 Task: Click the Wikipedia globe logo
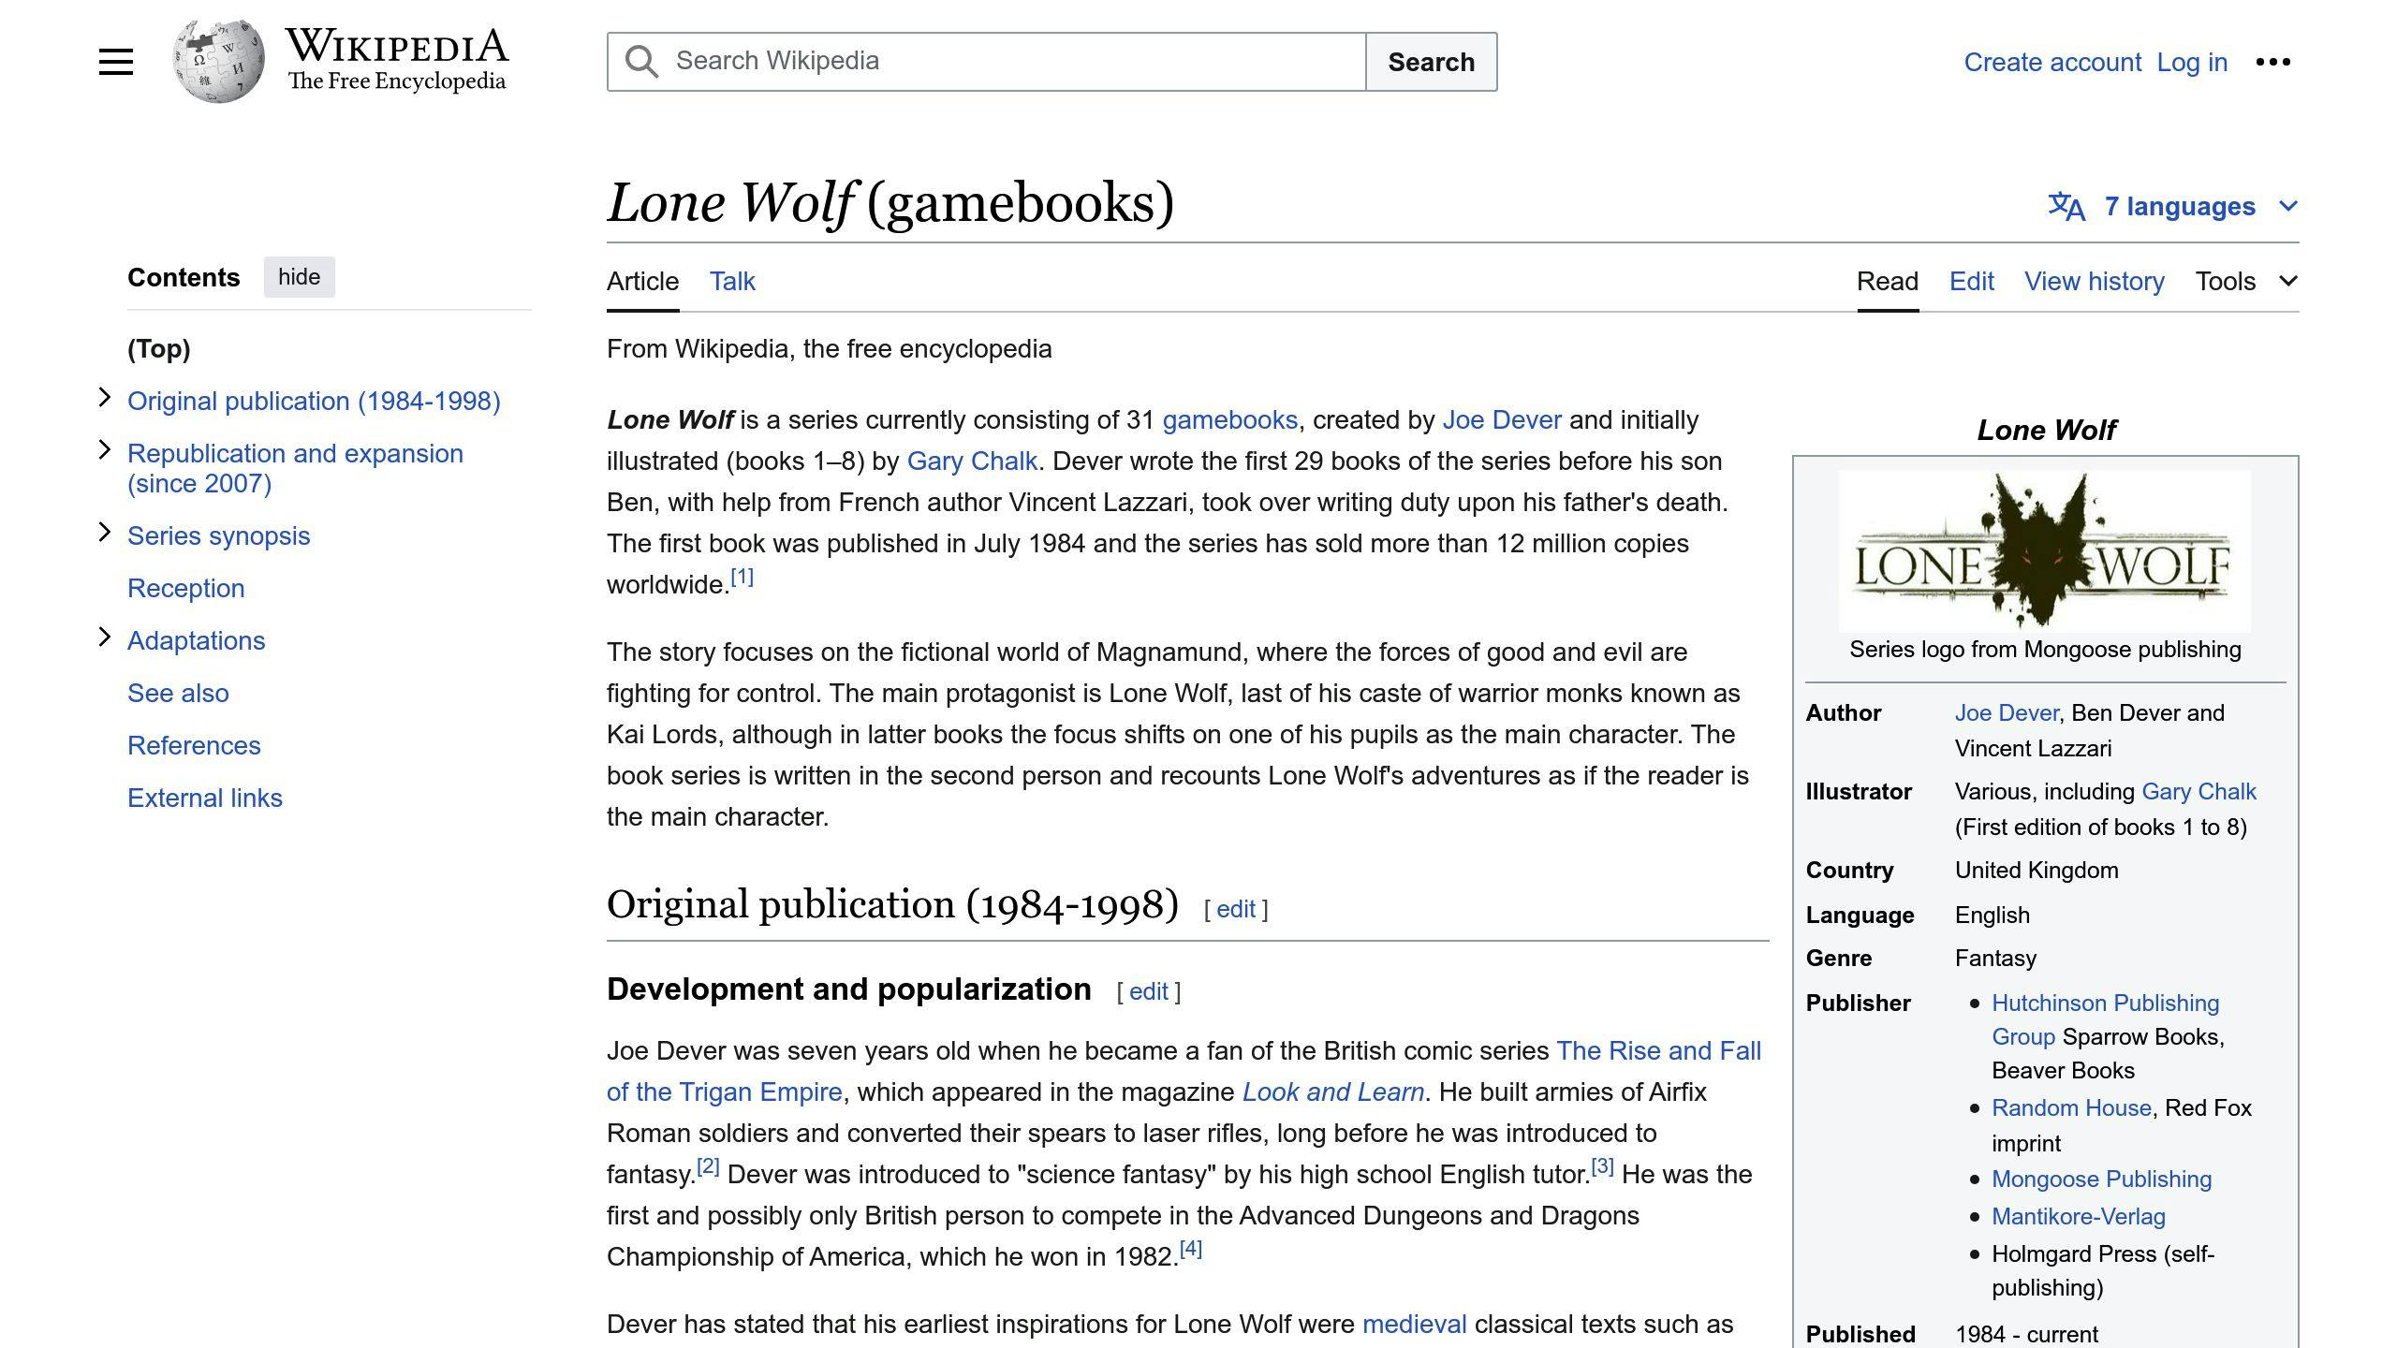coord(218,62)
